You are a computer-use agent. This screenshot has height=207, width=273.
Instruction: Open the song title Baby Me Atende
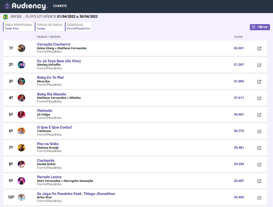pyautogui.click(x=52, y=94)
